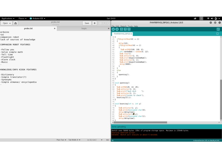Expand the Arduino IDE app menu in top bar
222x158 pixels.
37,19
